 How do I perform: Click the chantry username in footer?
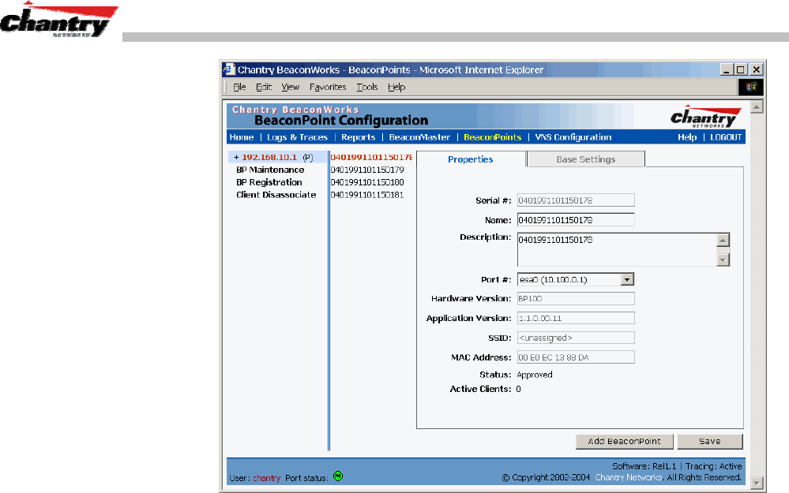pyautogui.click(x=267, y=478)
